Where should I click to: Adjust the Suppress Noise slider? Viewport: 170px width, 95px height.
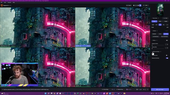tap(158, 45)
